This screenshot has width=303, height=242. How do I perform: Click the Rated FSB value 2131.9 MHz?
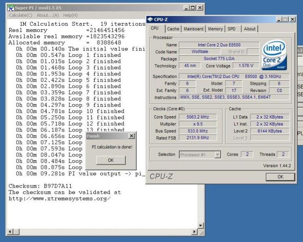click(198, 138)
